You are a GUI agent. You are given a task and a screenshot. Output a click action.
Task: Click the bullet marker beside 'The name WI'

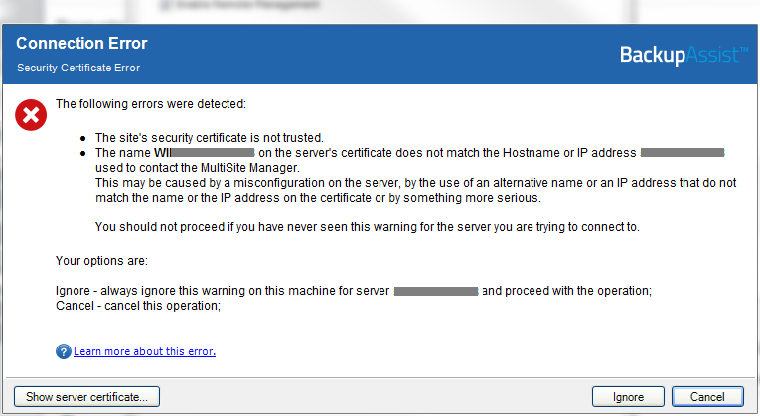pos(83,154)
